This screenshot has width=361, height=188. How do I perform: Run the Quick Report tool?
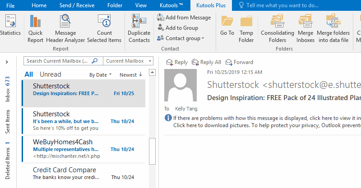(35, 28)
